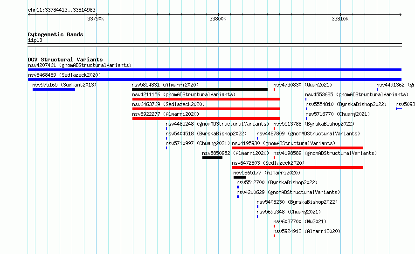Open nsv5404518 (ByrskaBishop2022) label
The height and width of the screenshot is (254, 415).
[206, 134]
